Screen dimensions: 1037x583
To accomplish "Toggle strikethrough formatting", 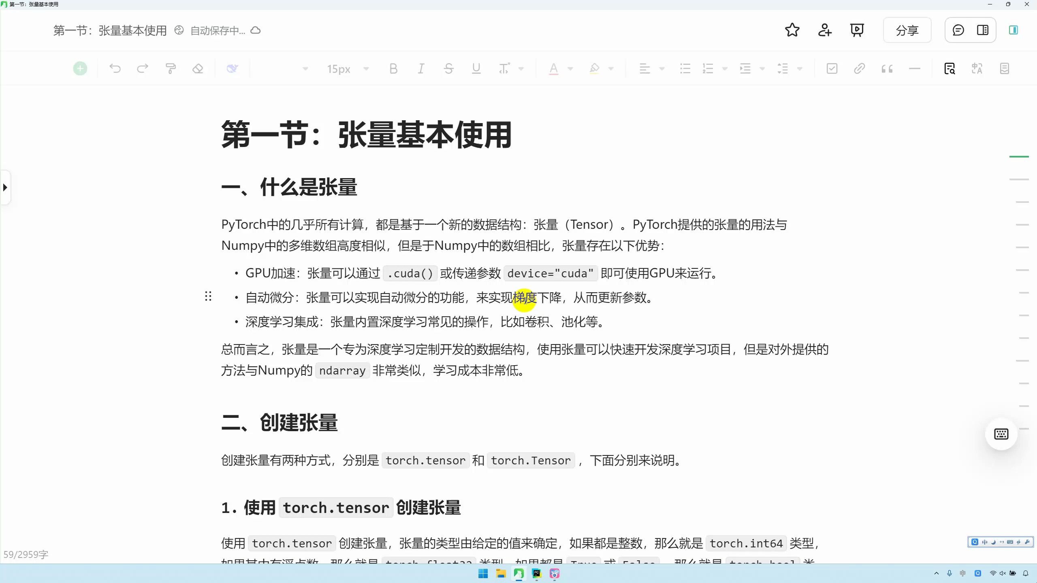I will 448,68.
